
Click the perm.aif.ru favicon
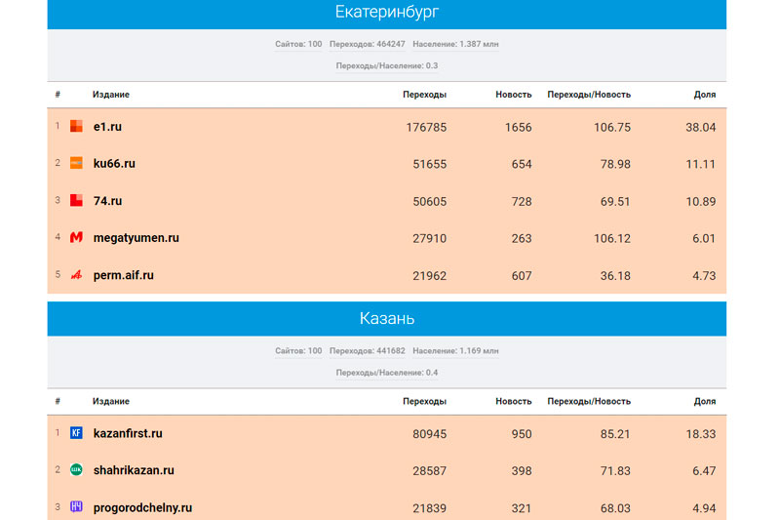coord(76,275)
